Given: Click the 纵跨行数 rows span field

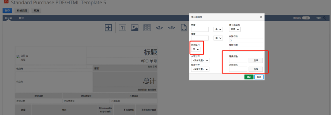Looking at the screenshot, I should click(x=246, y=40).
